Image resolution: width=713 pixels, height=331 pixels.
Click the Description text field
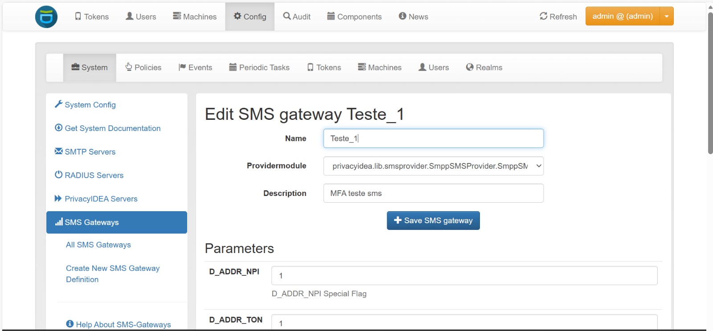[433, 193]
